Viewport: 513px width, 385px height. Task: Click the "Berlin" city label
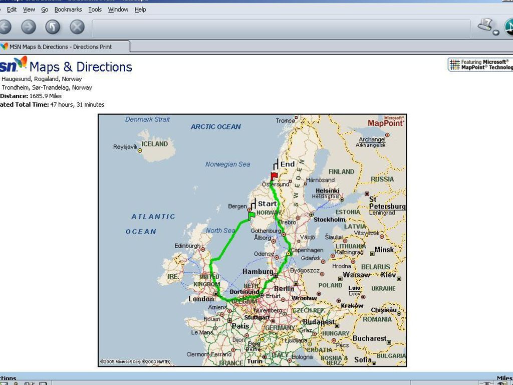(x=284, y=289)
